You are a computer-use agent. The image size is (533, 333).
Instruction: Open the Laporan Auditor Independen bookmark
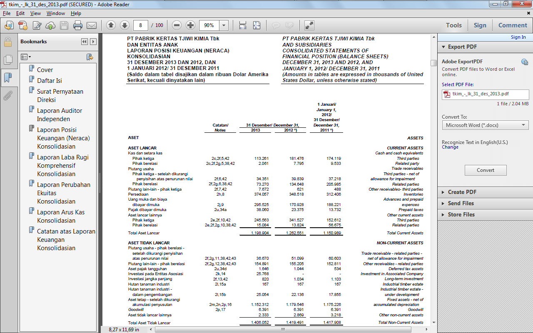coord(60,115)
